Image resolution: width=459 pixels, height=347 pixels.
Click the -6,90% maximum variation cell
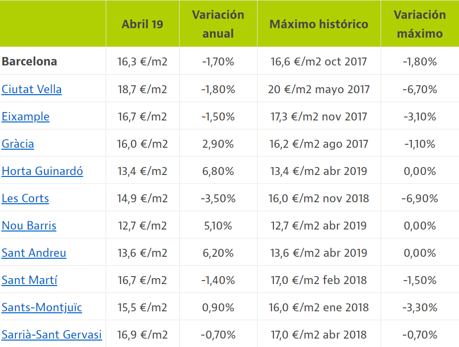tap(420, 198)
